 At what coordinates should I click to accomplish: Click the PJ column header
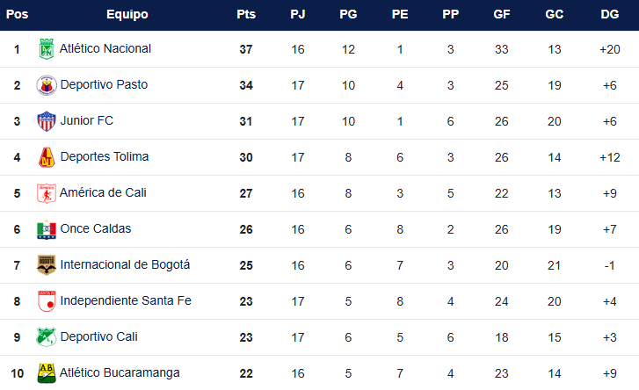click(298, 15)
